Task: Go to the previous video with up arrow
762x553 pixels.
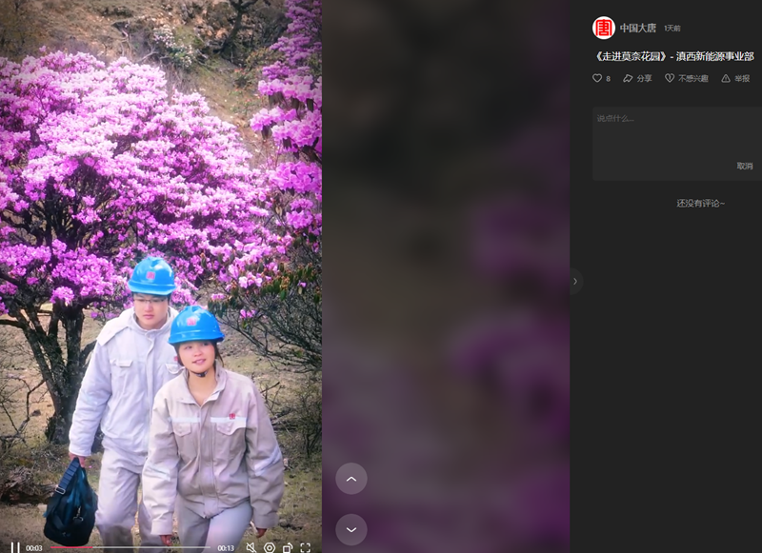Action: coord(351,479)
